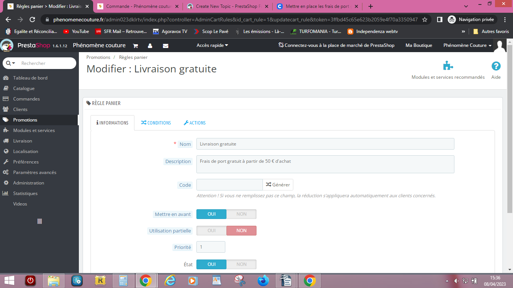Viewport: 513px width, 288px height.
Task: Reload the page in the browser
Action: (32, 19)
